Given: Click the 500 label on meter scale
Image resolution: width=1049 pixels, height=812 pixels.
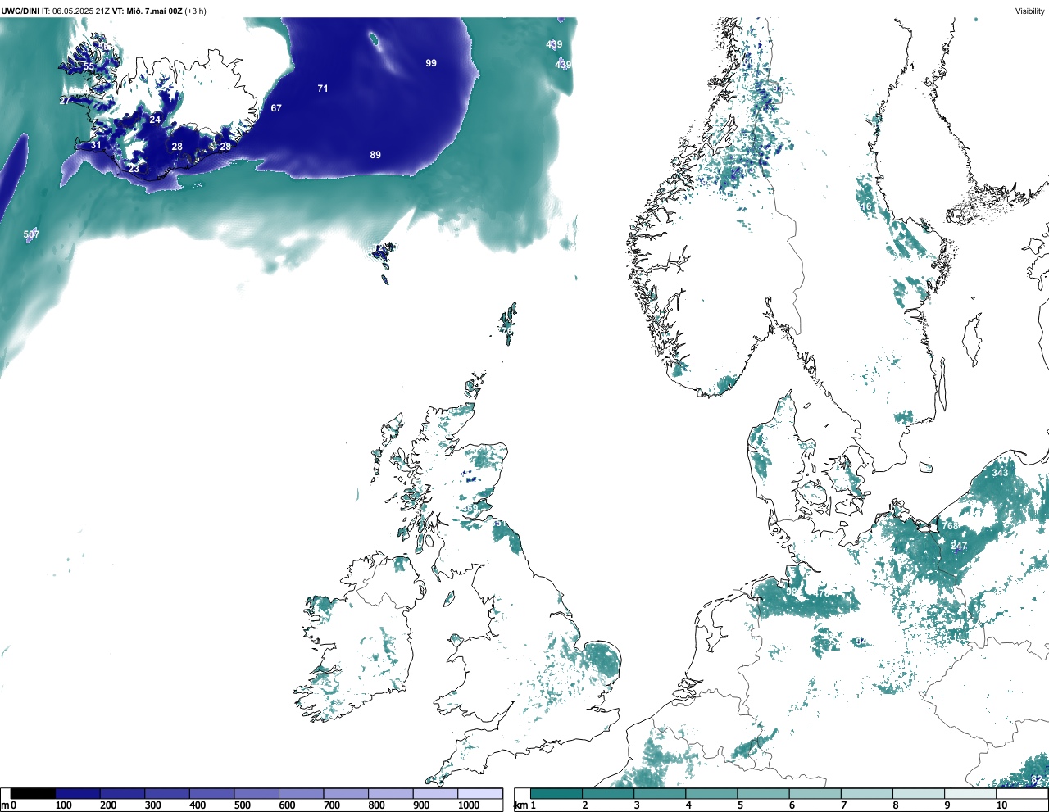Looking at the screenshot, I should click(x=242, y=805).
